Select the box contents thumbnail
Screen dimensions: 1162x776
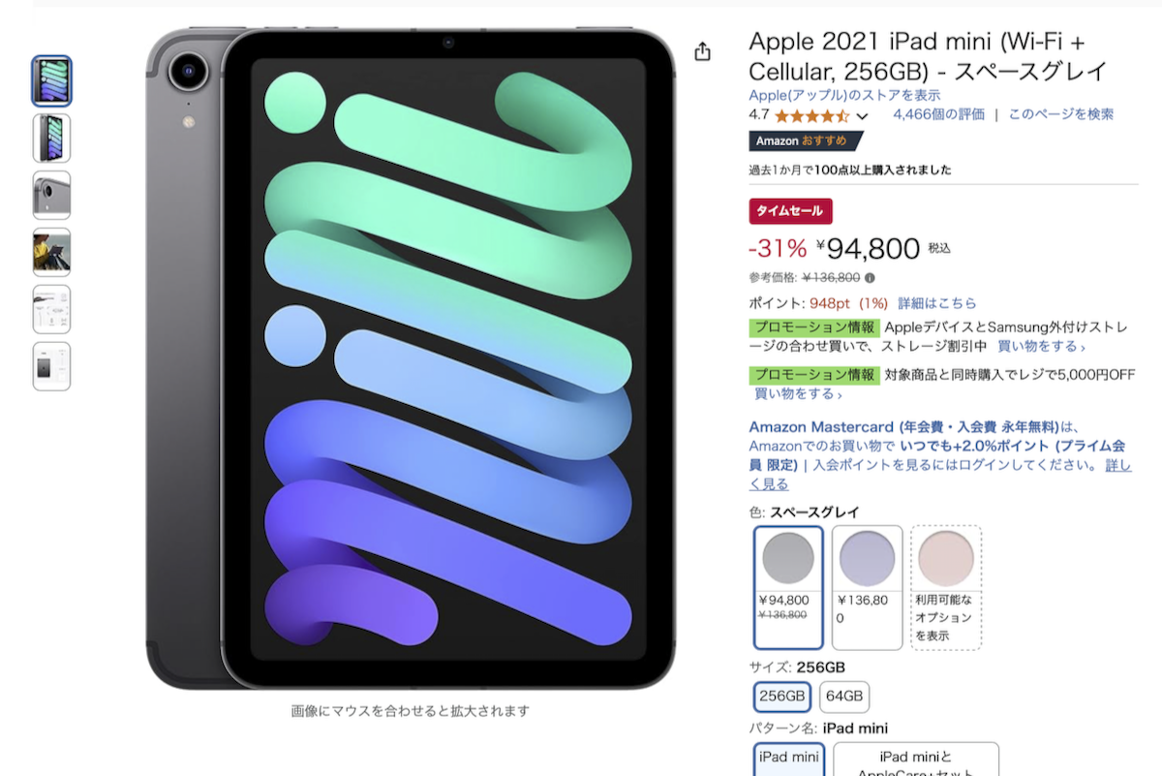coord(51,309)
